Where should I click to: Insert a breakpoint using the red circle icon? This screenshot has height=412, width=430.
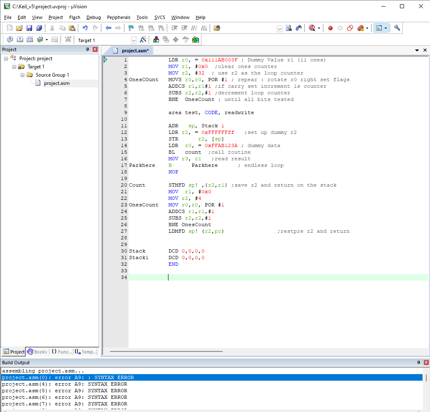(330, 28)
